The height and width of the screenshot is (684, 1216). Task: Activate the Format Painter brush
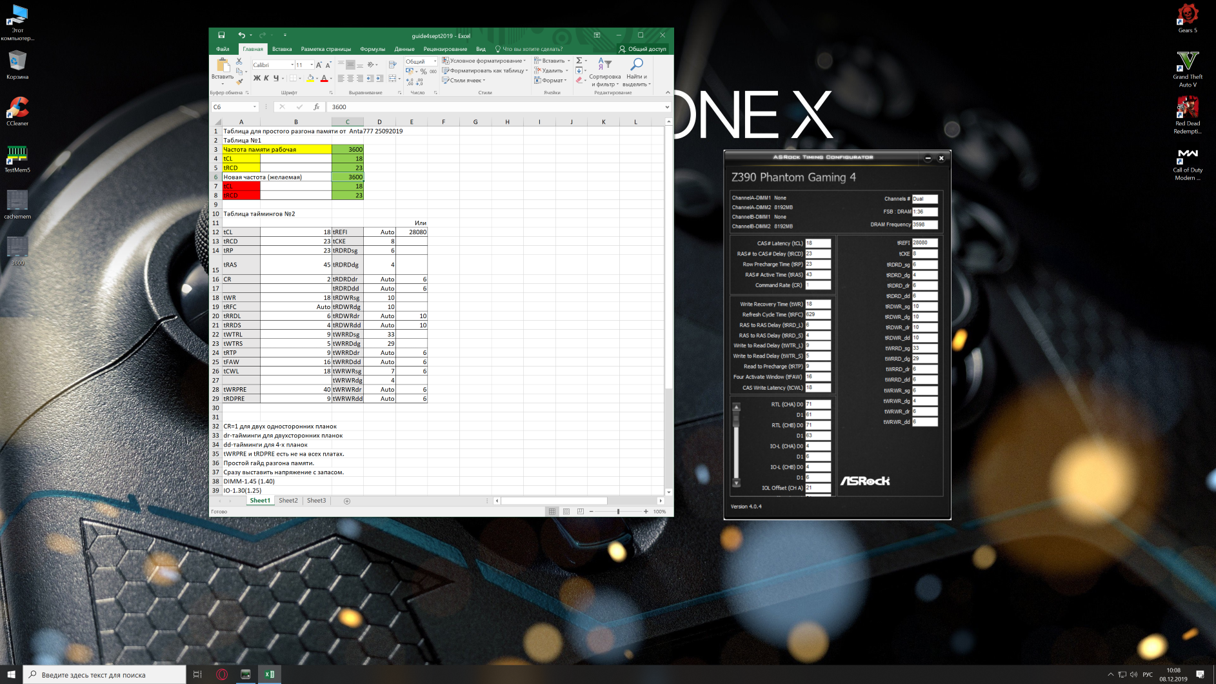(x=239, y=81)
